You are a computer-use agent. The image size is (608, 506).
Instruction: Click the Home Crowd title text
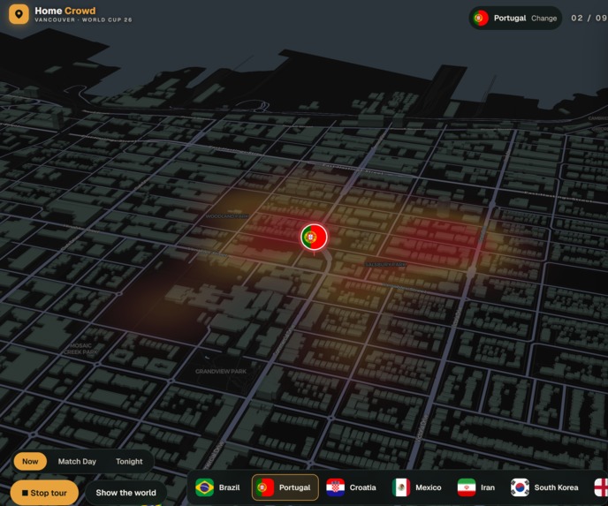coord(65,11)
